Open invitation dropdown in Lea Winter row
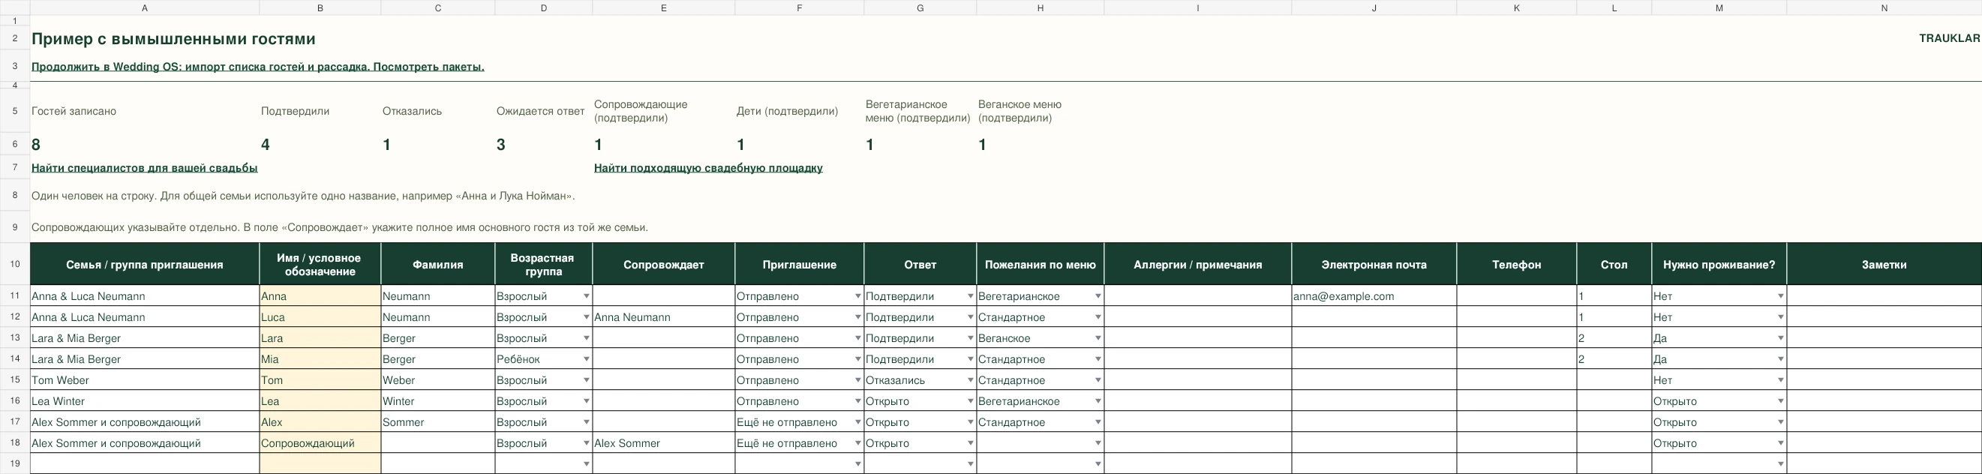This screenshot has height=474, width=1982. point(858,402)
